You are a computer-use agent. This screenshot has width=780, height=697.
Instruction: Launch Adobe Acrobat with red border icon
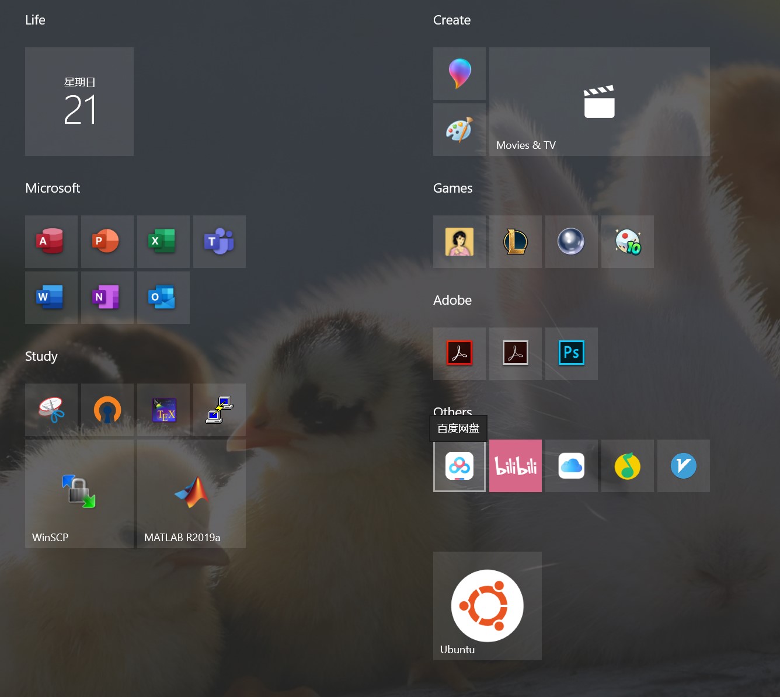click(x=459, y=354)
